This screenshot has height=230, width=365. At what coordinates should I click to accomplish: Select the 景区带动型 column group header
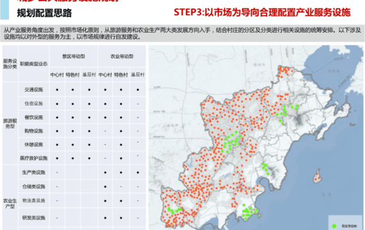[x=74, y=56]
